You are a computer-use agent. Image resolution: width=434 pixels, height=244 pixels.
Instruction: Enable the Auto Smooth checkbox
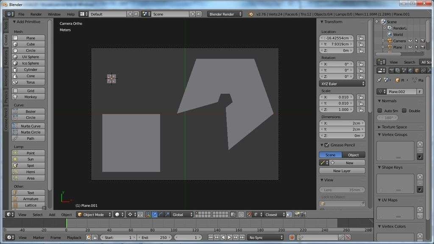(380, 111)
